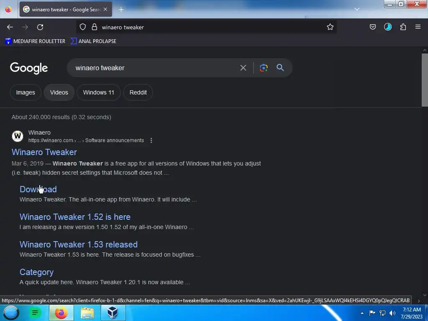The image size is (428, 321).
Task: Open the second bookmark in the bookmarks toolbar
Action: tap(93, 41)
